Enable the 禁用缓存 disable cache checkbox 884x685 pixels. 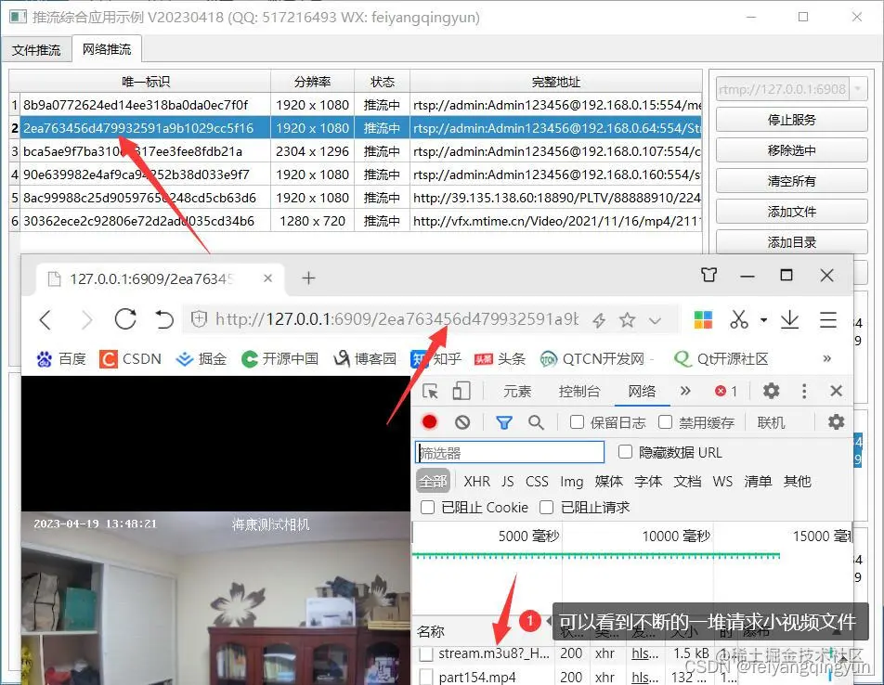coord(665,420)
